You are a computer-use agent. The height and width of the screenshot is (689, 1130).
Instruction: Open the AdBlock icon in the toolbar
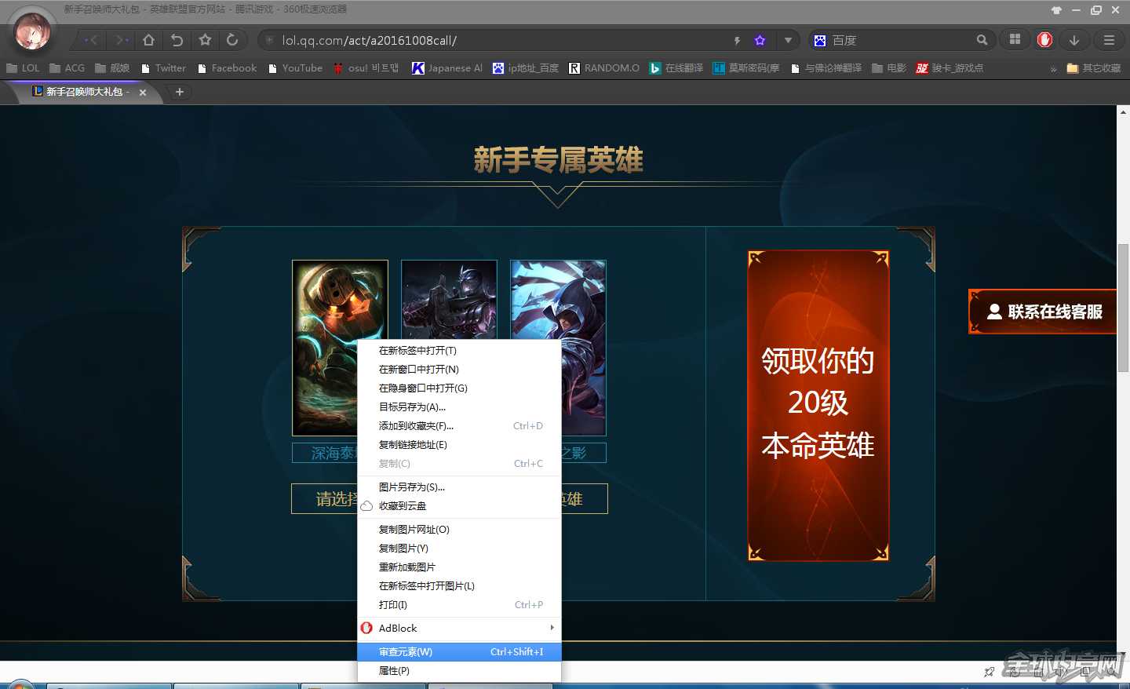click(1044, 40)
